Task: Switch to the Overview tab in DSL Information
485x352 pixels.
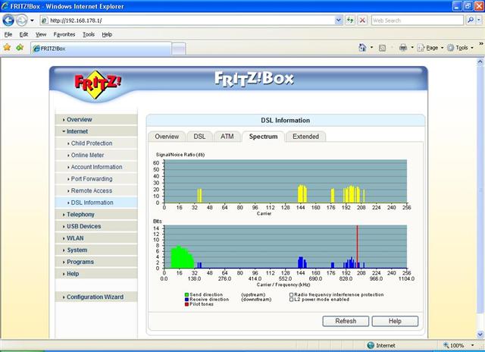Action: 167,137
